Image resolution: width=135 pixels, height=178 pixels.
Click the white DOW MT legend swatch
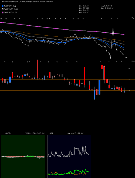(3, 9)
